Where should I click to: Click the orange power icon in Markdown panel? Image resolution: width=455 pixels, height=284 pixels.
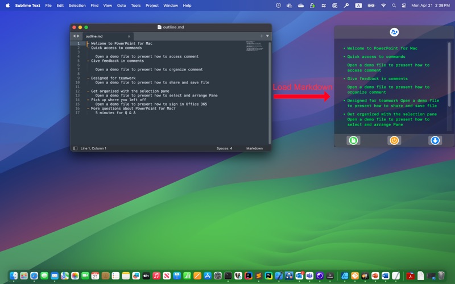coord(394,140)
